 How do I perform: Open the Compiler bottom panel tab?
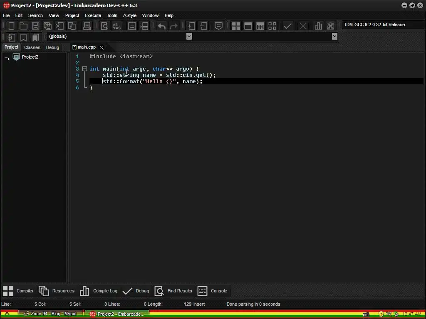point(18,291)
